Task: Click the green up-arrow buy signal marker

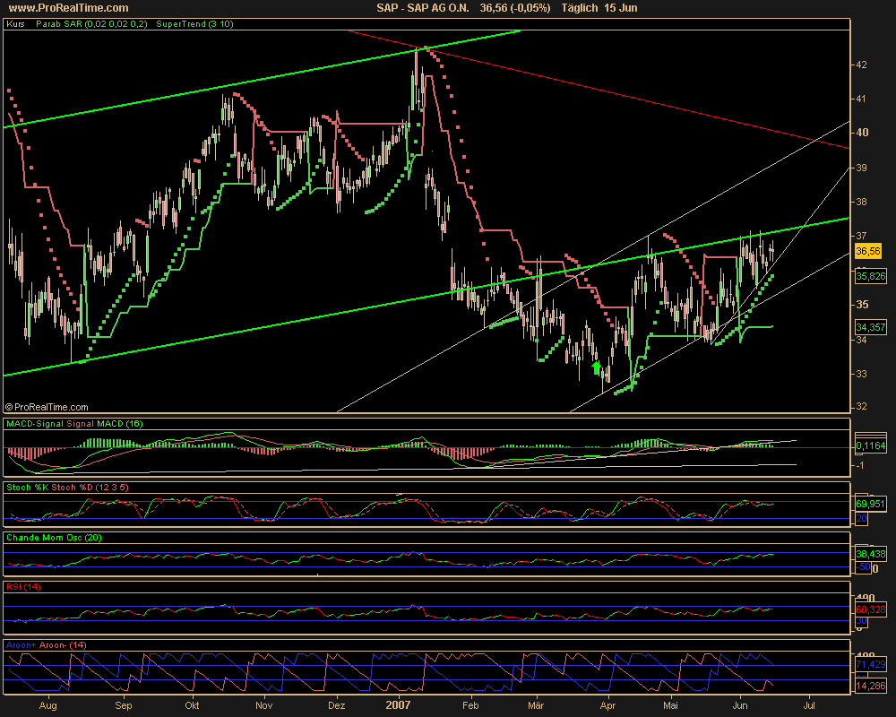Action: (x=596, y=367)
